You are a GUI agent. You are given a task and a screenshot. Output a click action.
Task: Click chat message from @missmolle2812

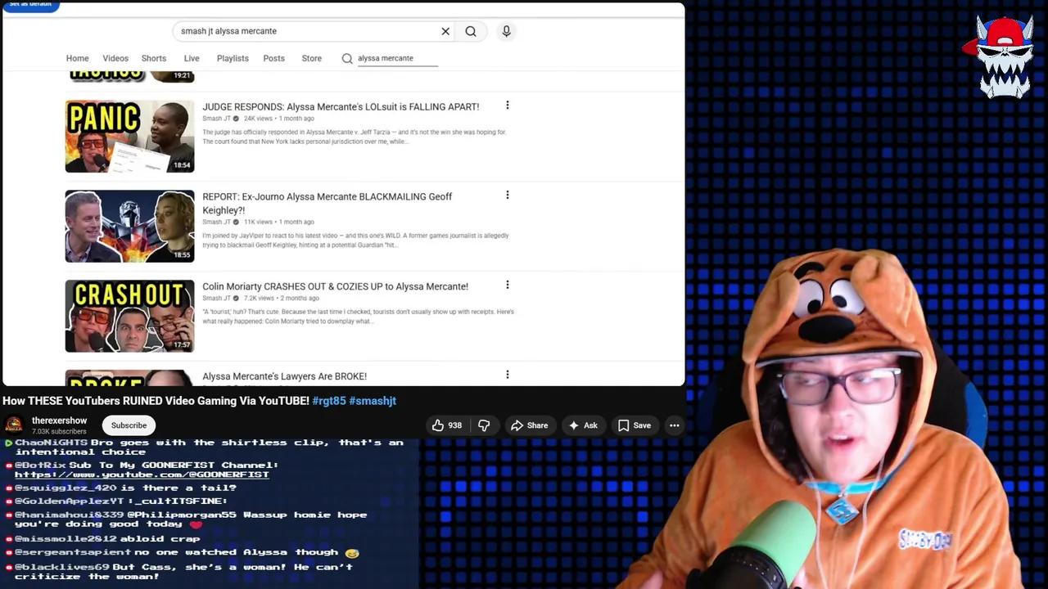103,538
